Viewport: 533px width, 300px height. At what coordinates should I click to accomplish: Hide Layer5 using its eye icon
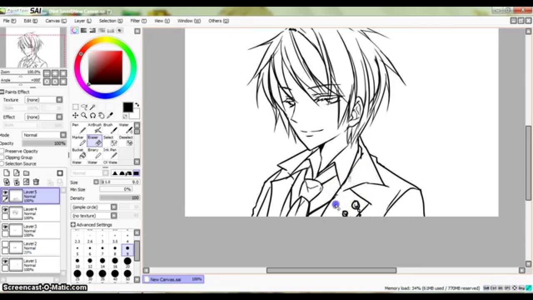coord(5,192)
